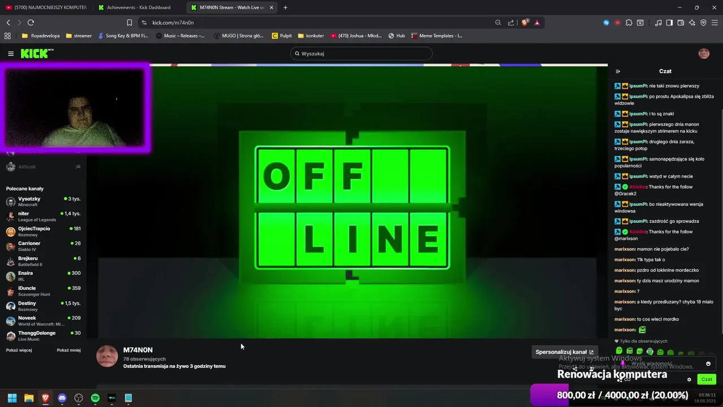Open the user profile avatar menu
This screenshot has width=723, height=407.
(x=704, y=54)
